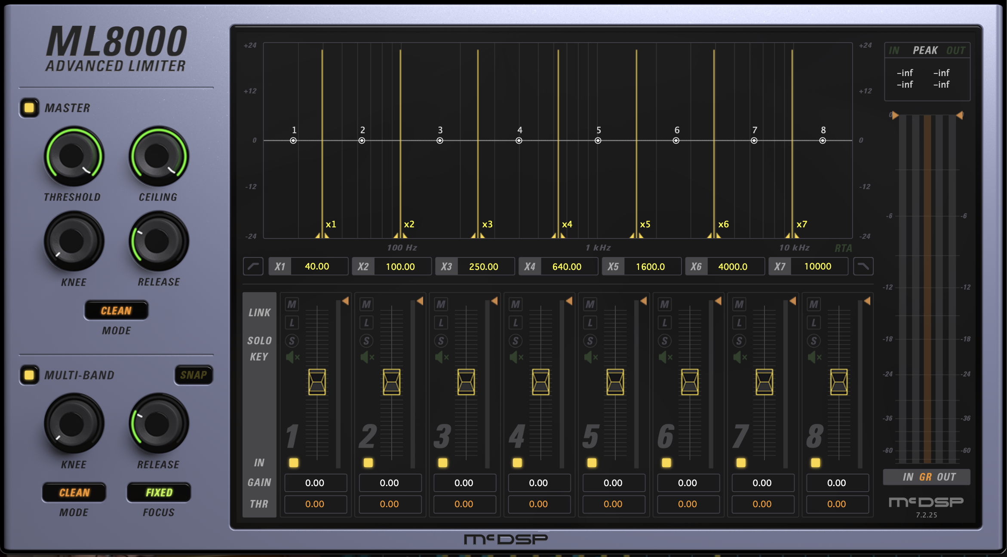
Task: Solo band 1 with S button
Action: pyautogui.click(x=292, y=341)
